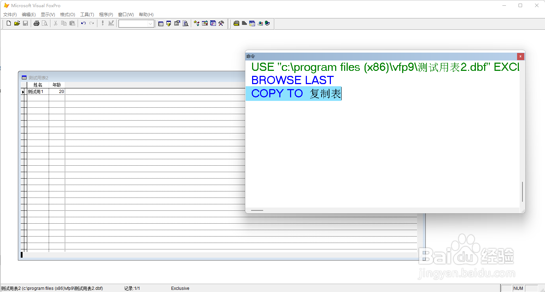The width and height of the screenshot is (545, 292).
Task: Click the browse window table icon
Action: (24, 78)
